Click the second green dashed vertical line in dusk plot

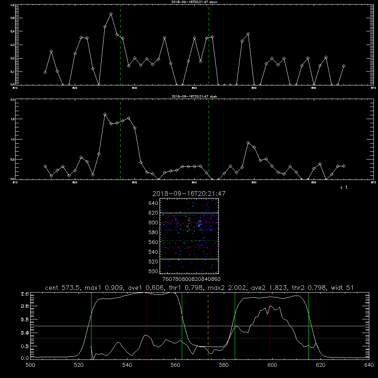pyautogui.click(x=209, y=139)
